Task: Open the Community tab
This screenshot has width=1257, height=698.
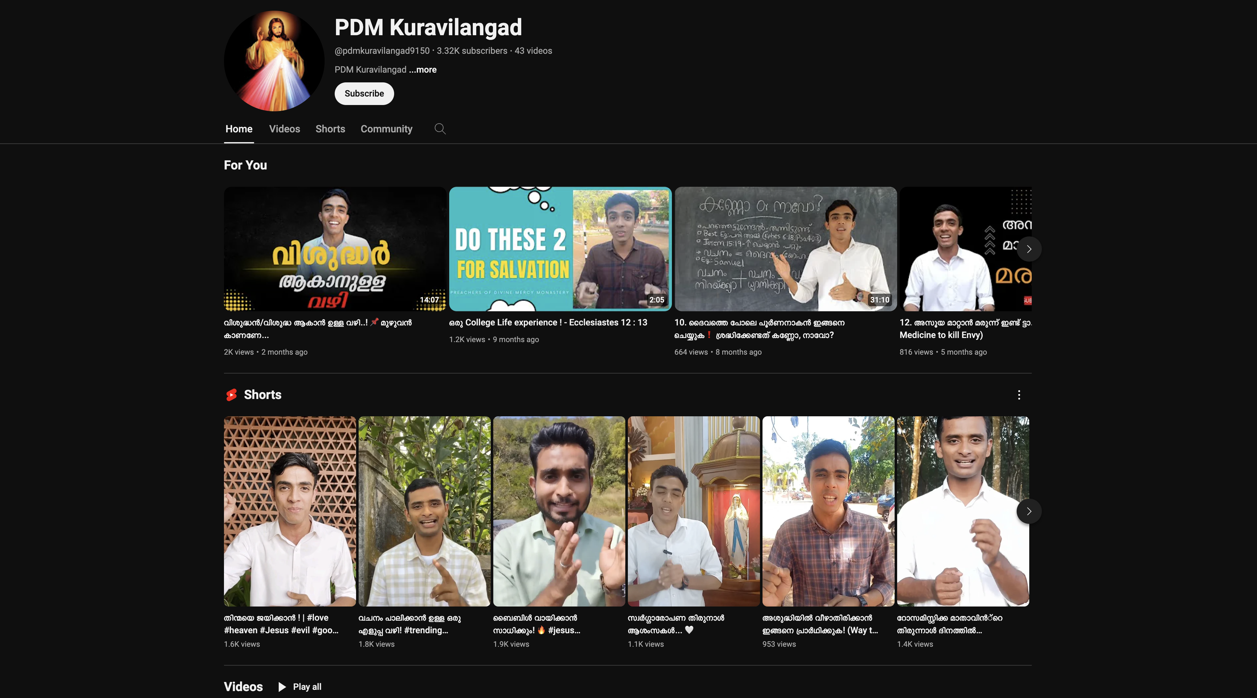Action: (386, 129)
